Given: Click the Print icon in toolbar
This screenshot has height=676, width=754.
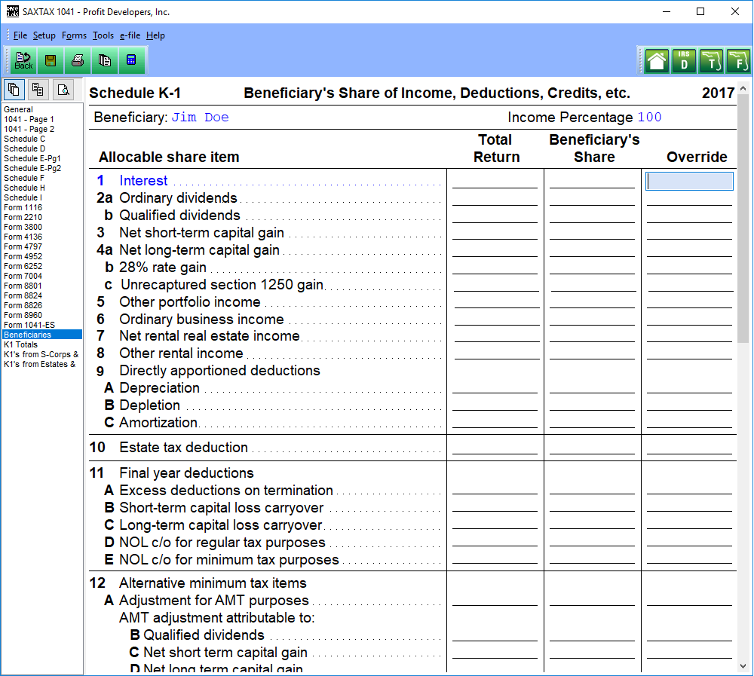Looking at the screenshot, I should click(x=78, y=60).
